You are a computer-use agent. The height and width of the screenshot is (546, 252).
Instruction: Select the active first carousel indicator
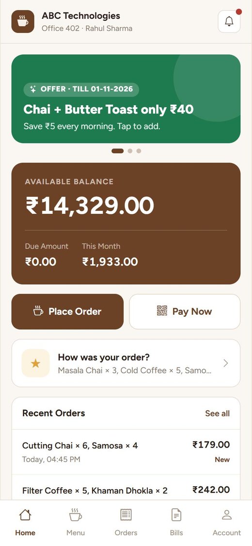(118, 151)
